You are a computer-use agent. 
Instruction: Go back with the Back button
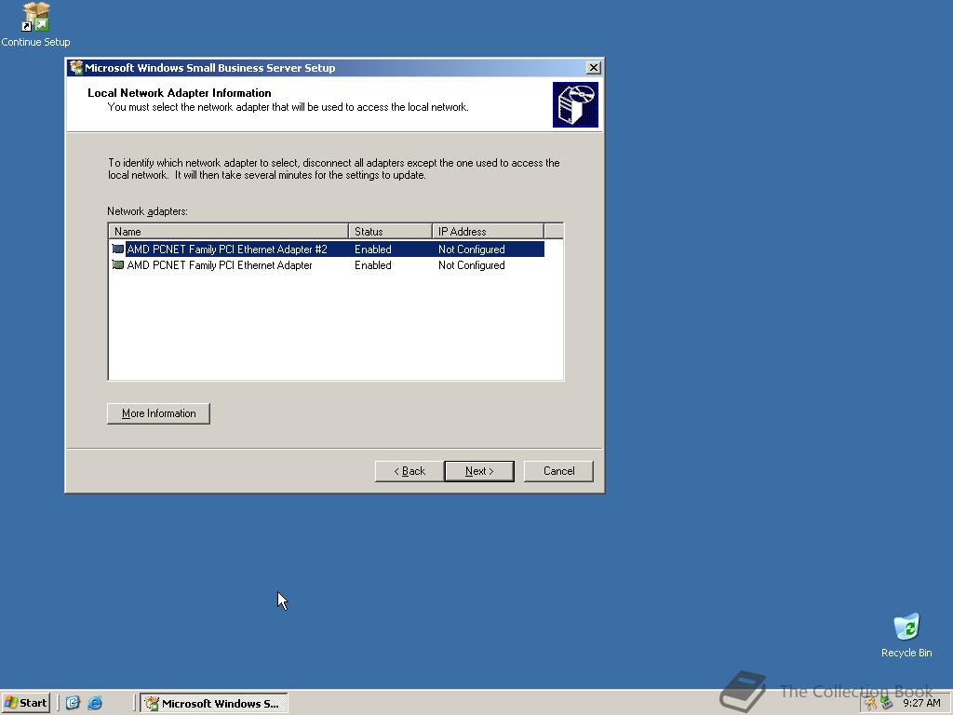click(409, 471)
